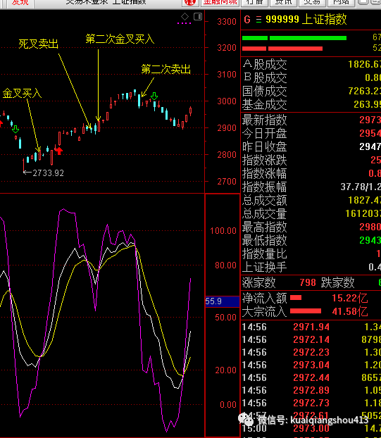381x438 pixels.
Task: Click the red round logo before 金融商城
Action: point(190,2)
